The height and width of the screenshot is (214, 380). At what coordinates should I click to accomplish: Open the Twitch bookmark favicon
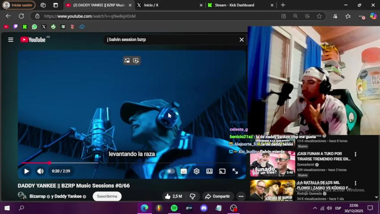15,27
